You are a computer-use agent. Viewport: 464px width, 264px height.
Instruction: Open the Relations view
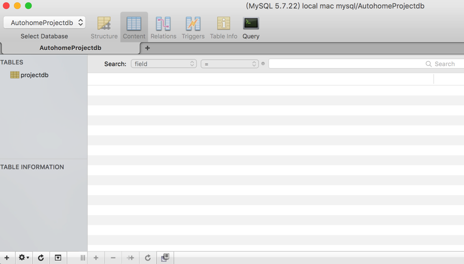164,28
